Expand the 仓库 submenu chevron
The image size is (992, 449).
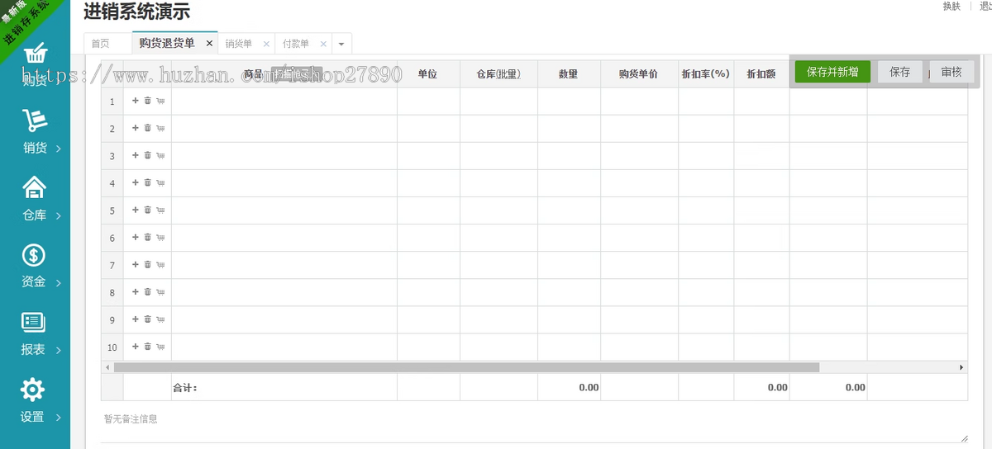(59, 216)
